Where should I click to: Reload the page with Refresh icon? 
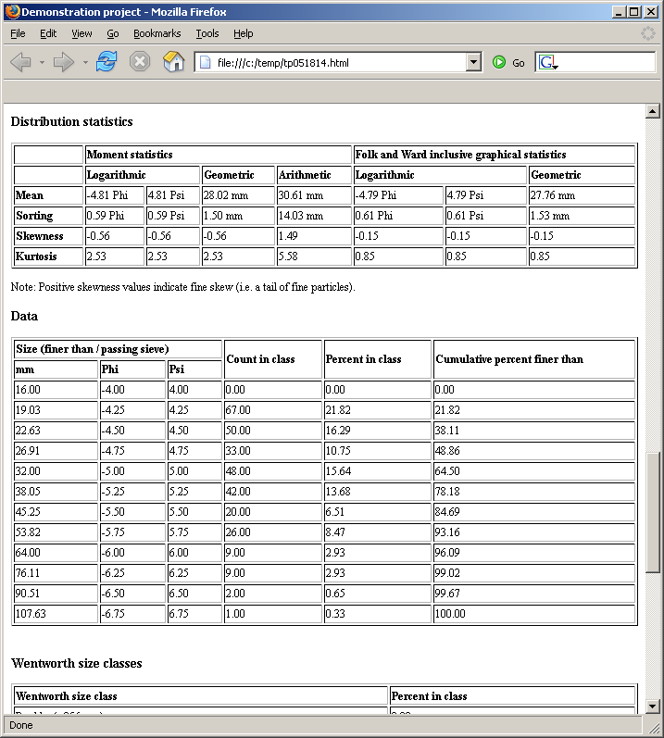[x=106, y=62]
